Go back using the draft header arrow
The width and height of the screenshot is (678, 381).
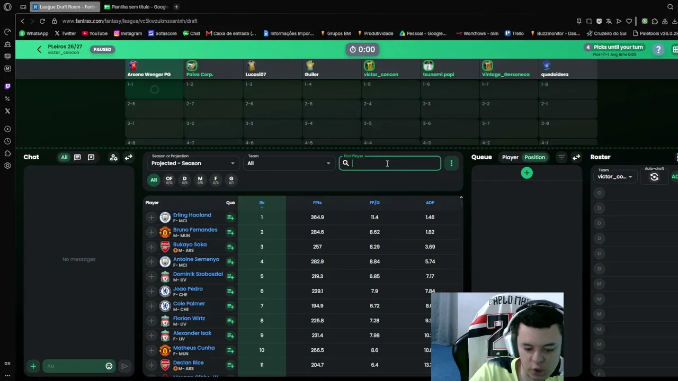pyautogui.click(x=39, y=49)
